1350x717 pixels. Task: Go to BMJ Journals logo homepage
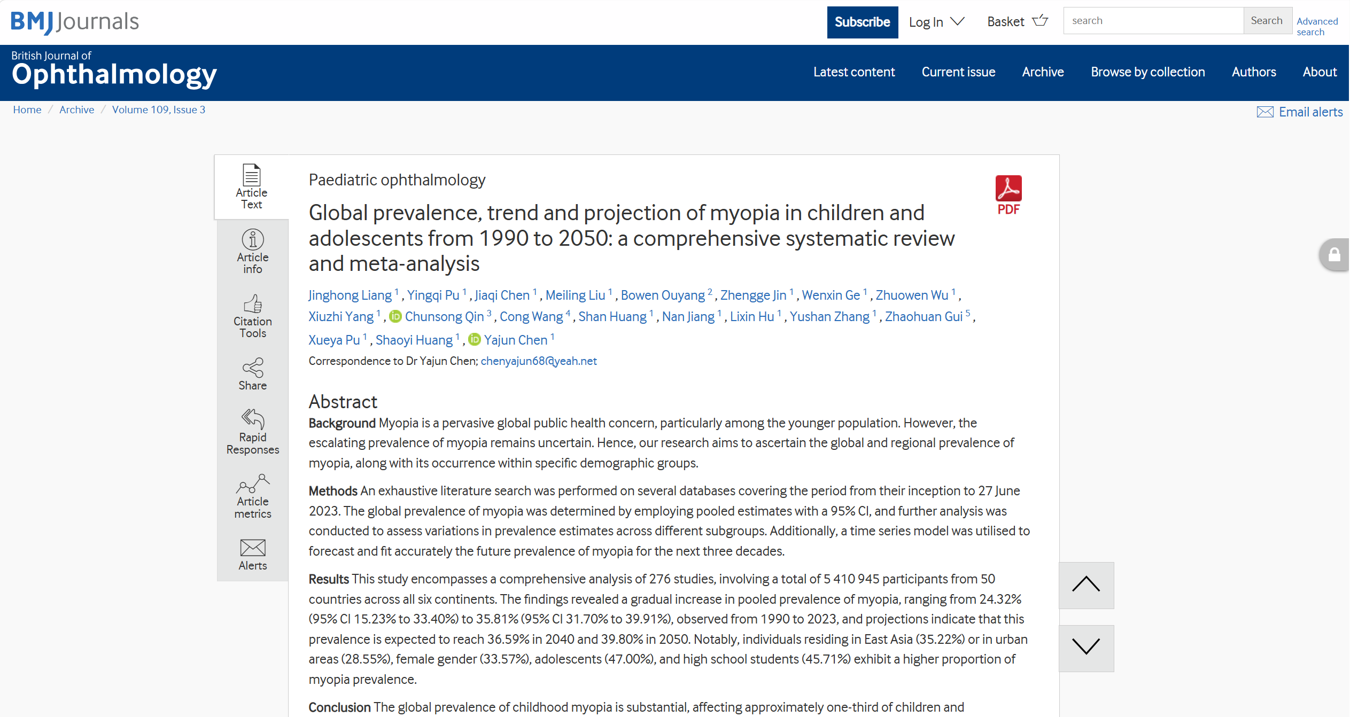coord(75,22)
